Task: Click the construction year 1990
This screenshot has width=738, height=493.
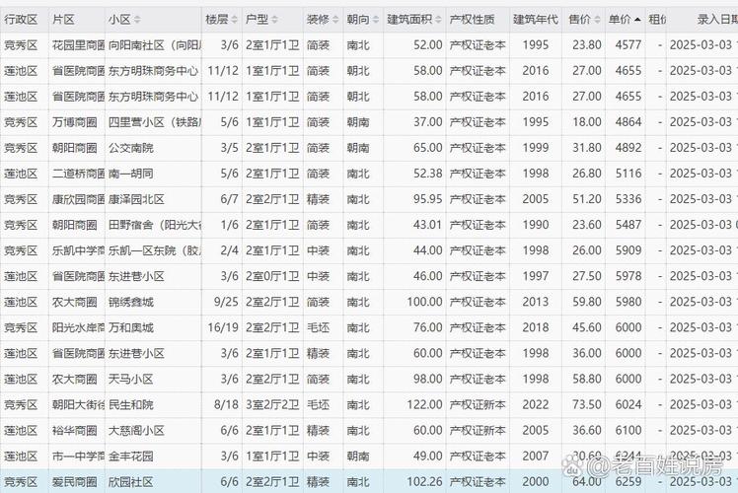Action: click(x=536, y=225)
